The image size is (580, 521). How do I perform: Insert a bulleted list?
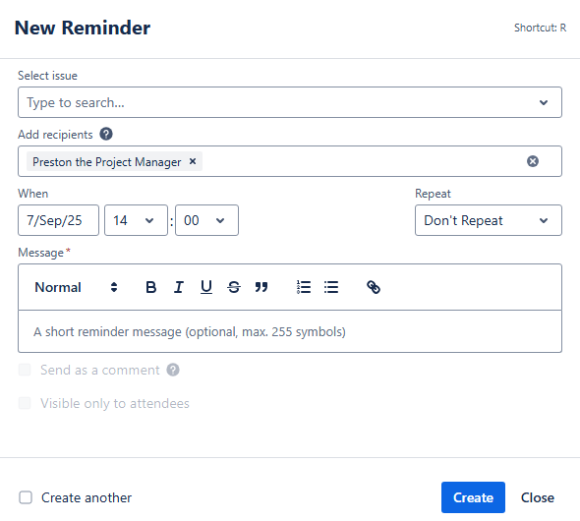(x=331, y=287)
